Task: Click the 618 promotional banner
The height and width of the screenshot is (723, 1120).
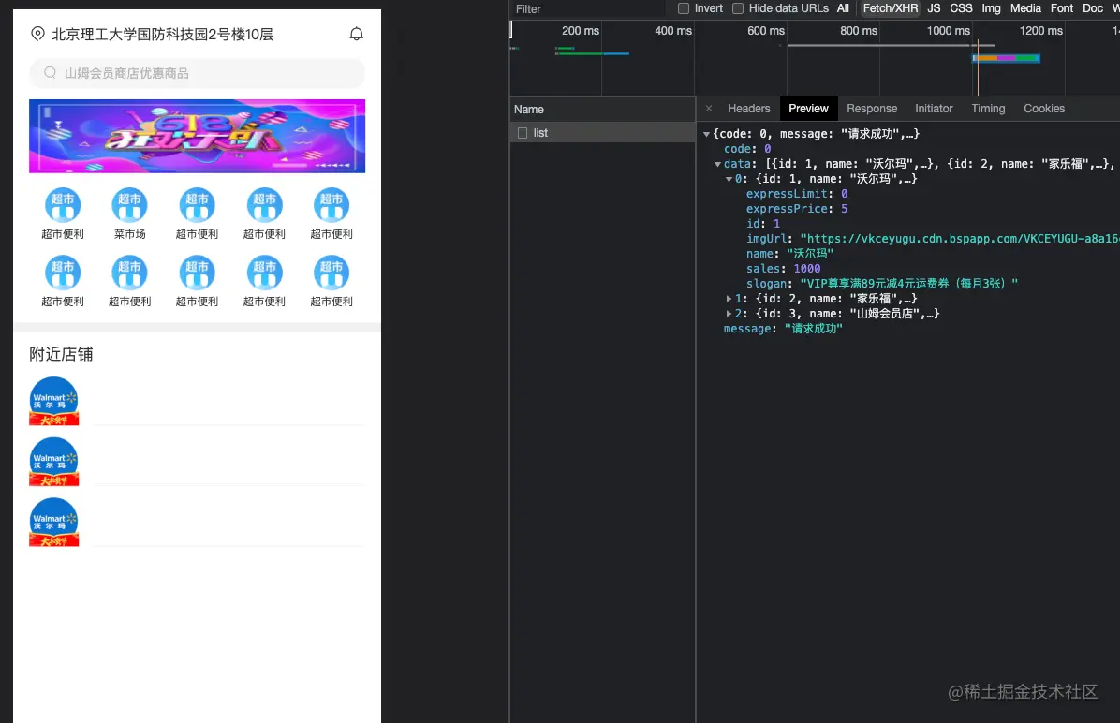Action: pos(198,137)
